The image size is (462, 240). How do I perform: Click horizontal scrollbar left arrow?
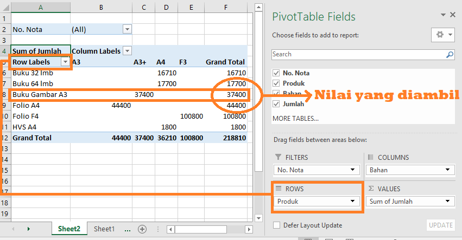(x=171, y=229)
